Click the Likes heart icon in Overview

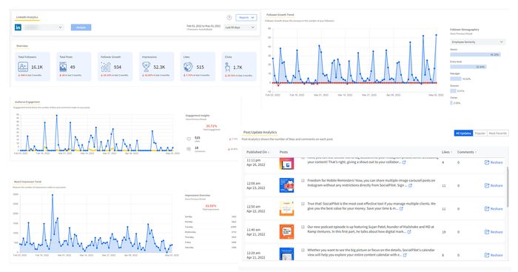click(188, 67)
